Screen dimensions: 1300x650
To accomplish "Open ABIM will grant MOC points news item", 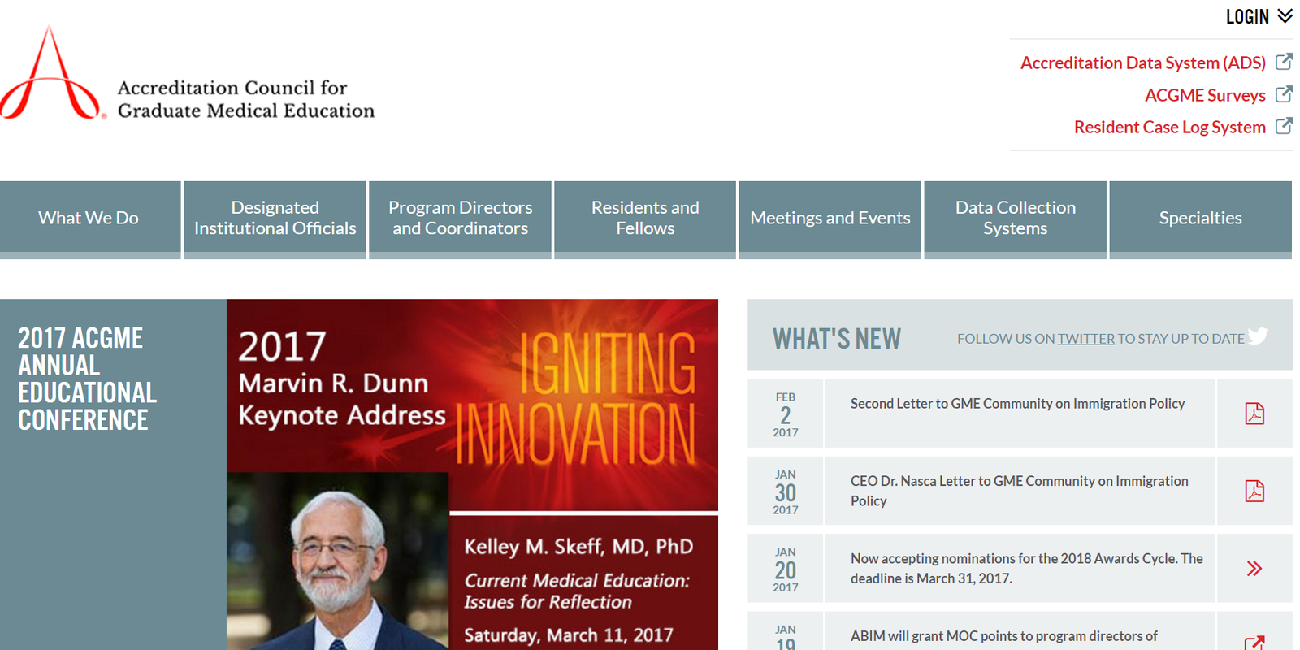I will click(x=1004, y=636).
